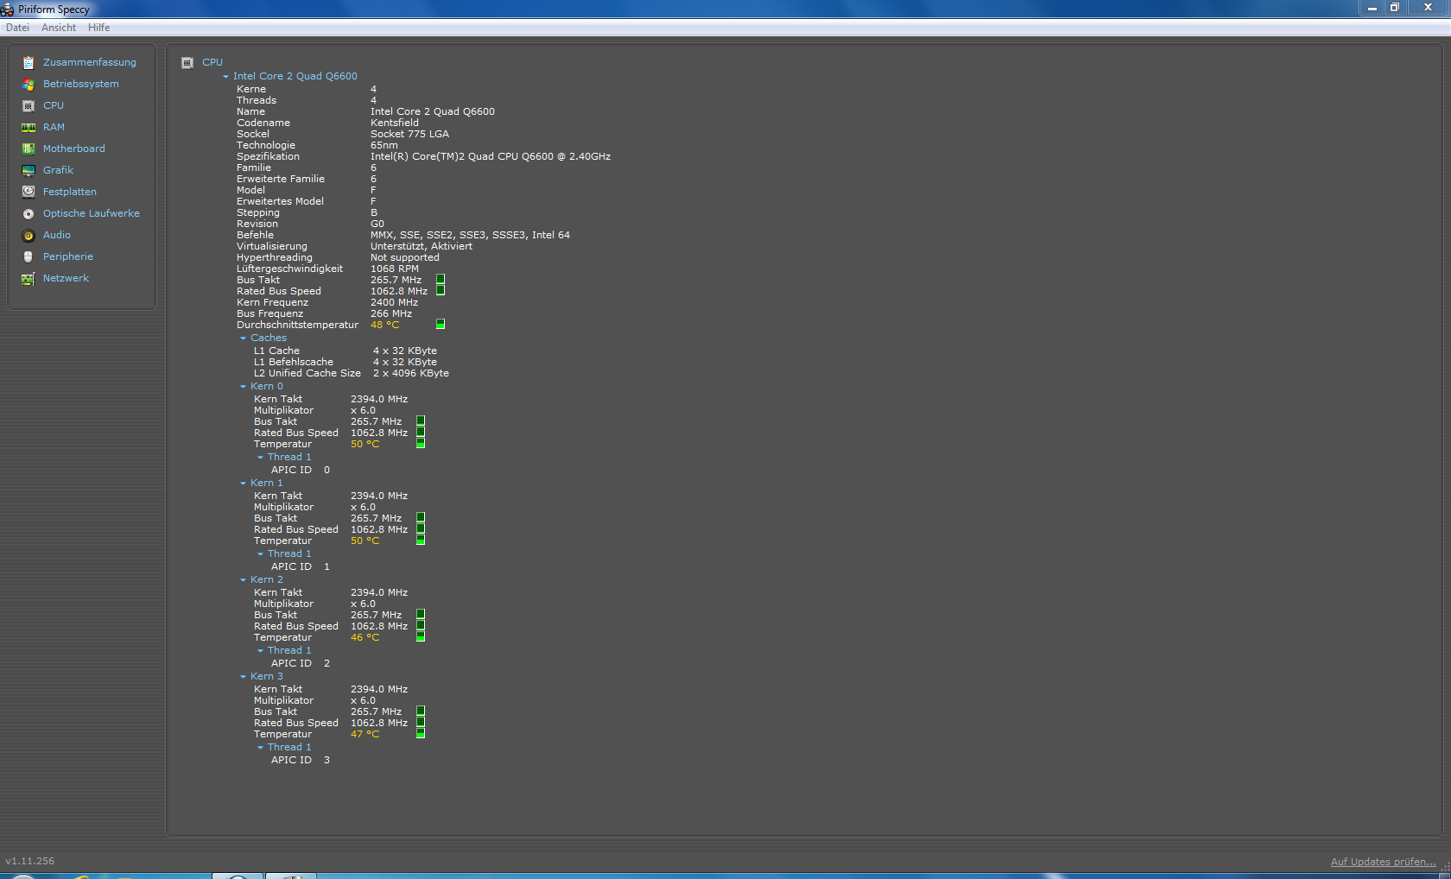Viewport: 1451px width, 879px height.
Task: Collapse Thread 1 under Kern 2
Action: [x=261, y=651]
